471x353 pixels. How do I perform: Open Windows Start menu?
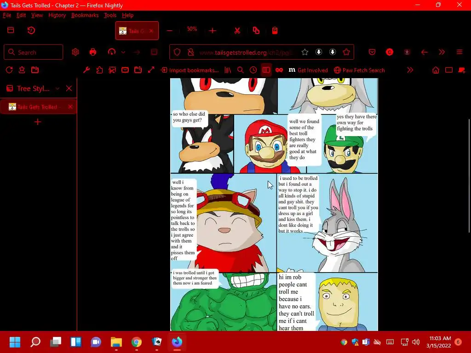pyautogui.click(x=15, y=342)
